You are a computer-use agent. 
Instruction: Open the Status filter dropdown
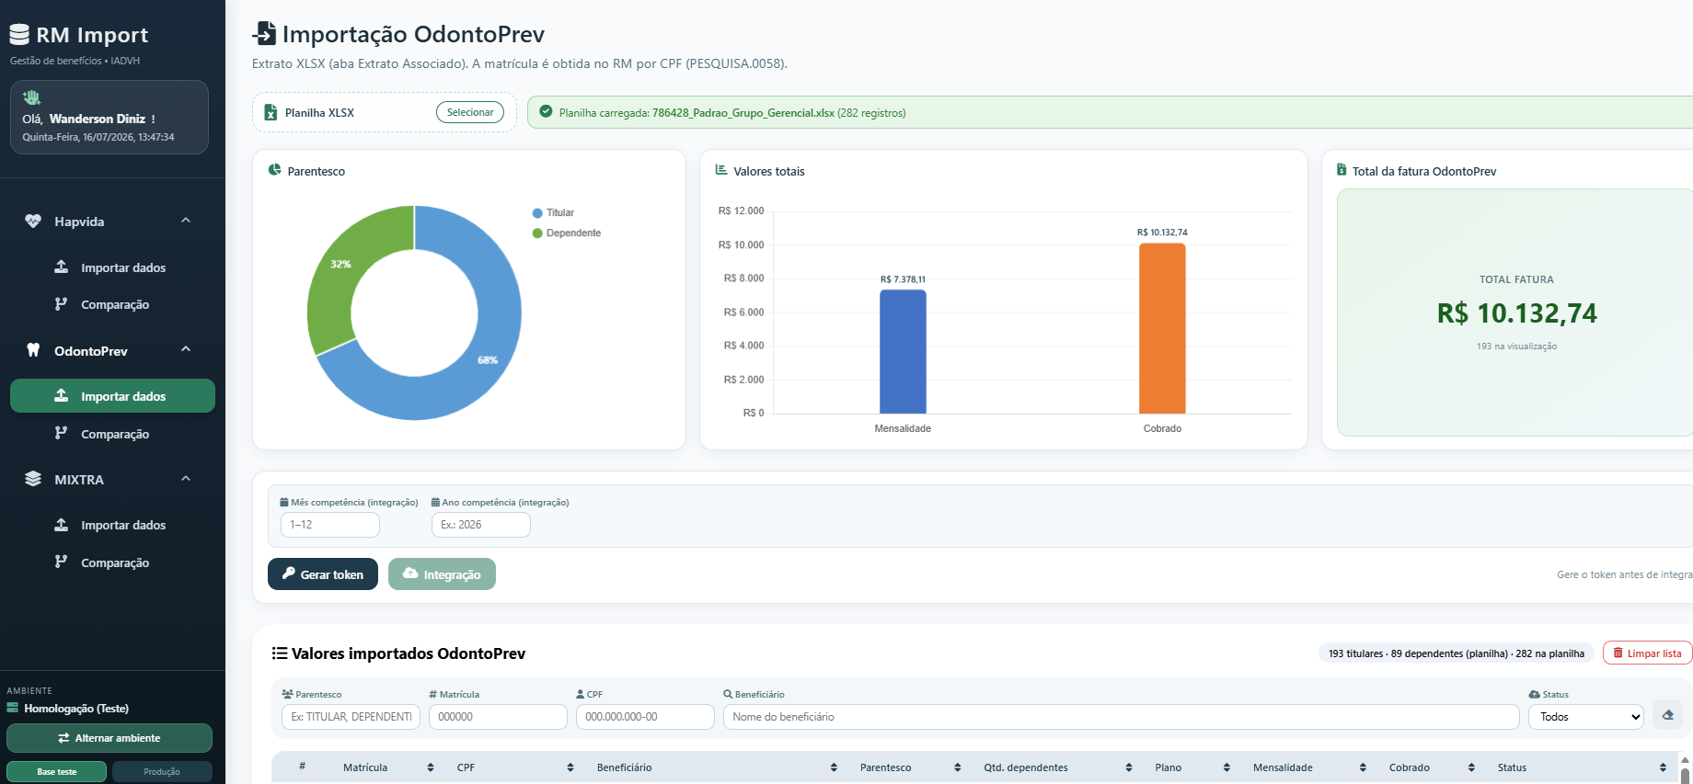tap(1586, 717)
